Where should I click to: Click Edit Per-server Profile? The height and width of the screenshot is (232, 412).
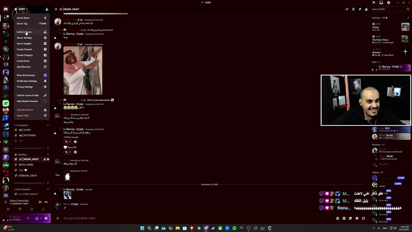32,95
